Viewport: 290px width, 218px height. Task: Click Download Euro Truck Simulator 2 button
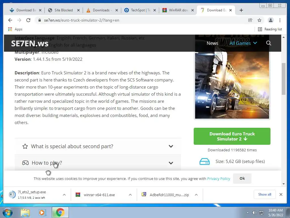pos(232,136)
